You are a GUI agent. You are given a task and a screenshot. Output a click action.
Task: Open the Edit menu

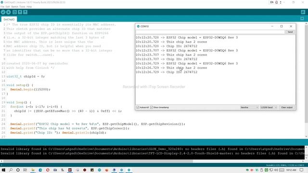[x=8, y=7]
